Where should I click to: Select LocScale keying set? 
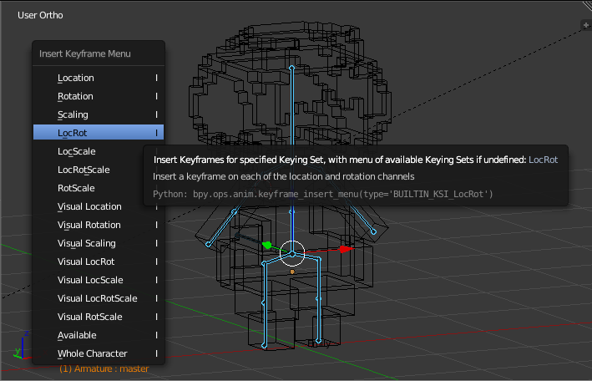point(99,151)
